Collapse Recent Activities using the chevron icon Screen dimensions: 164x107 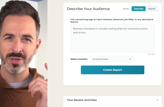tap(157, 100)
